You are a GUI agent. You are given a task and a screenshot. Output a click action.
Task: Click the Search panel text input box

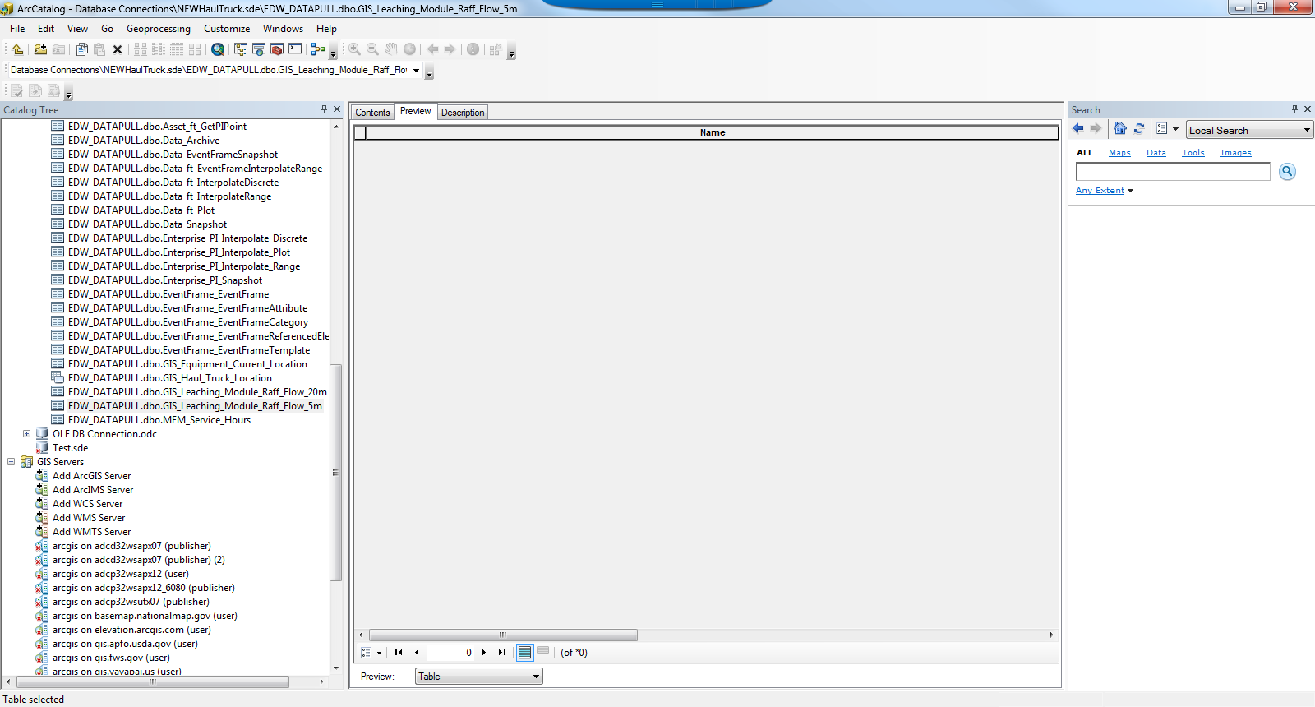[1173, 172]
